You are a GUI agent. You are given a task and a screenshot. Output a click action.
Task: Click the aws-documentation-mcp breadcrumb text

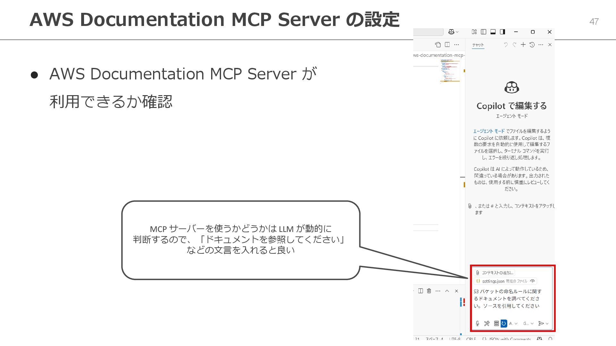click(x=439, y=55)
